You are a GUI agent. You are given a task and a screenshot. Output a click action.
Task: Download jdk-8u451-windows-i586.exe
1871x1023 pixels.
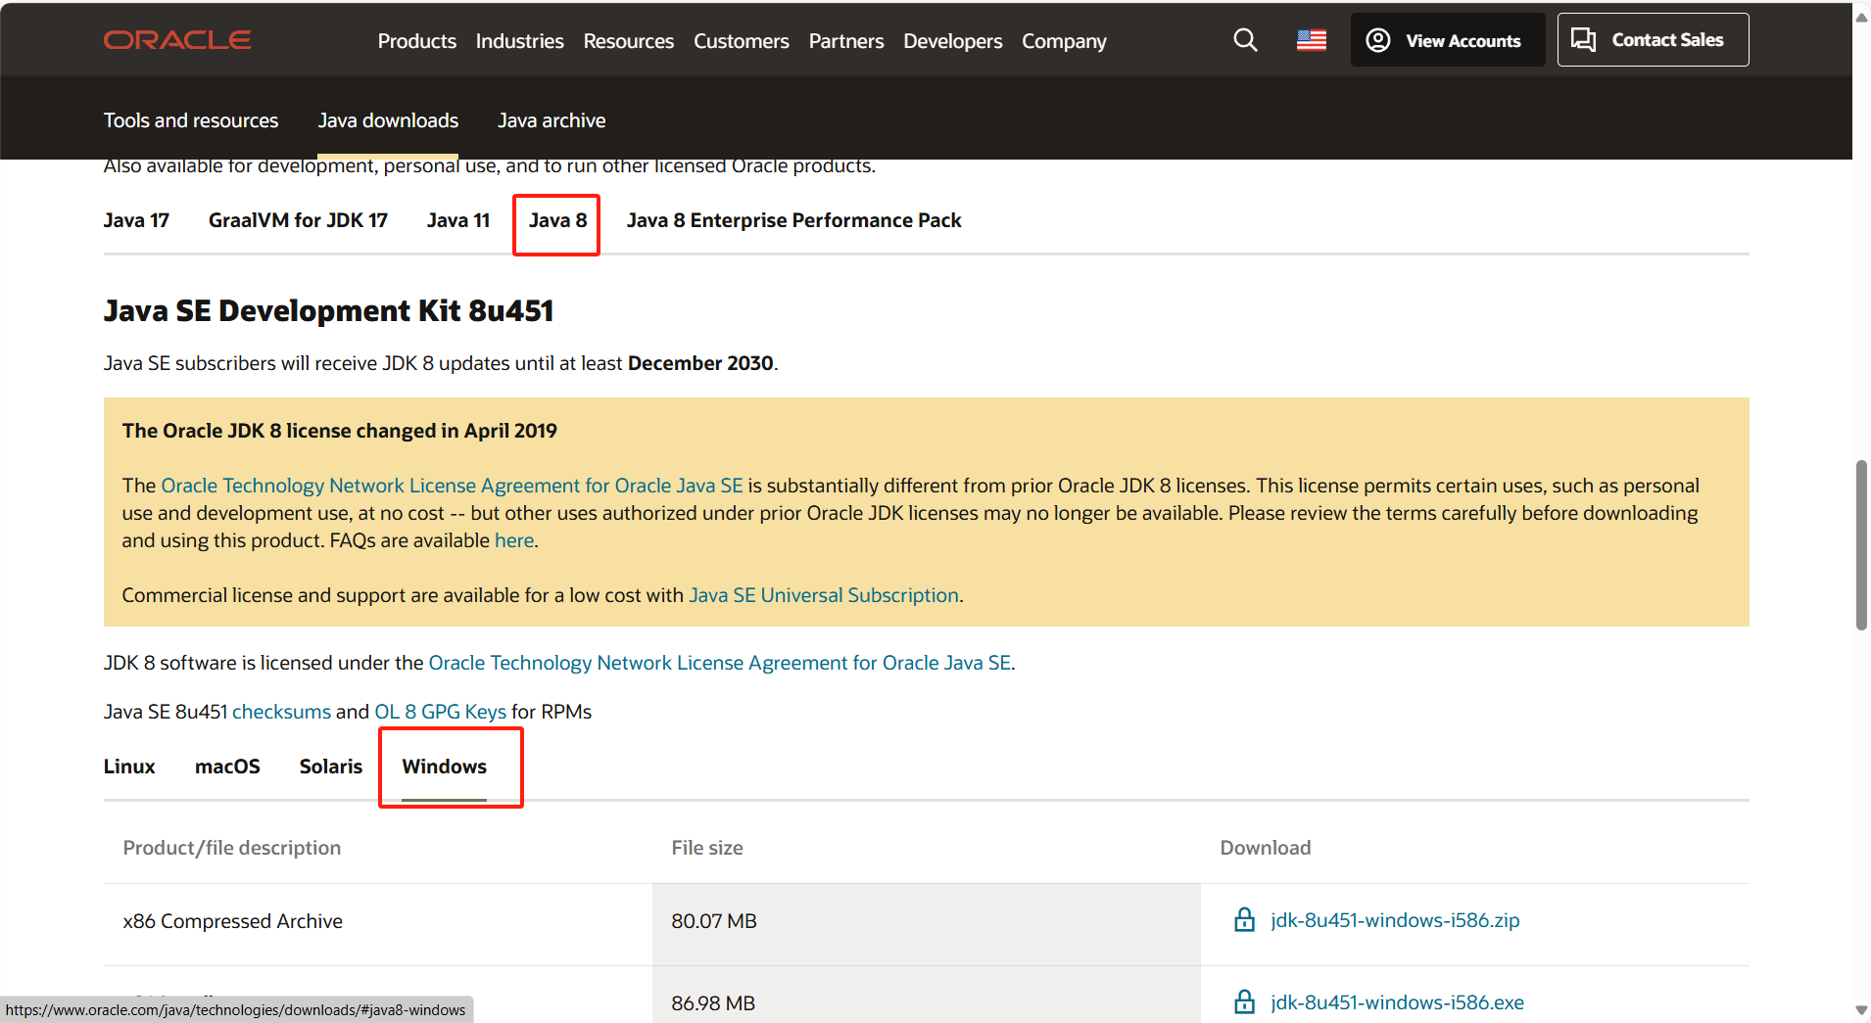pos(1397,1002)
